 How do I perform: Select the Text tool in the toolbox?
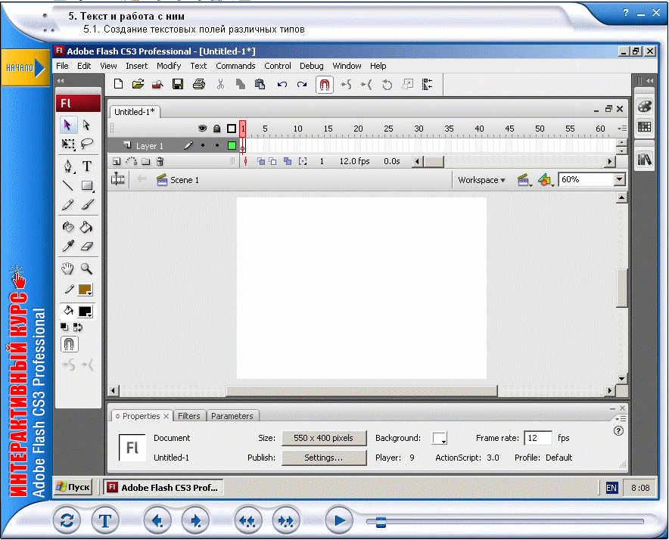[86, 165]
